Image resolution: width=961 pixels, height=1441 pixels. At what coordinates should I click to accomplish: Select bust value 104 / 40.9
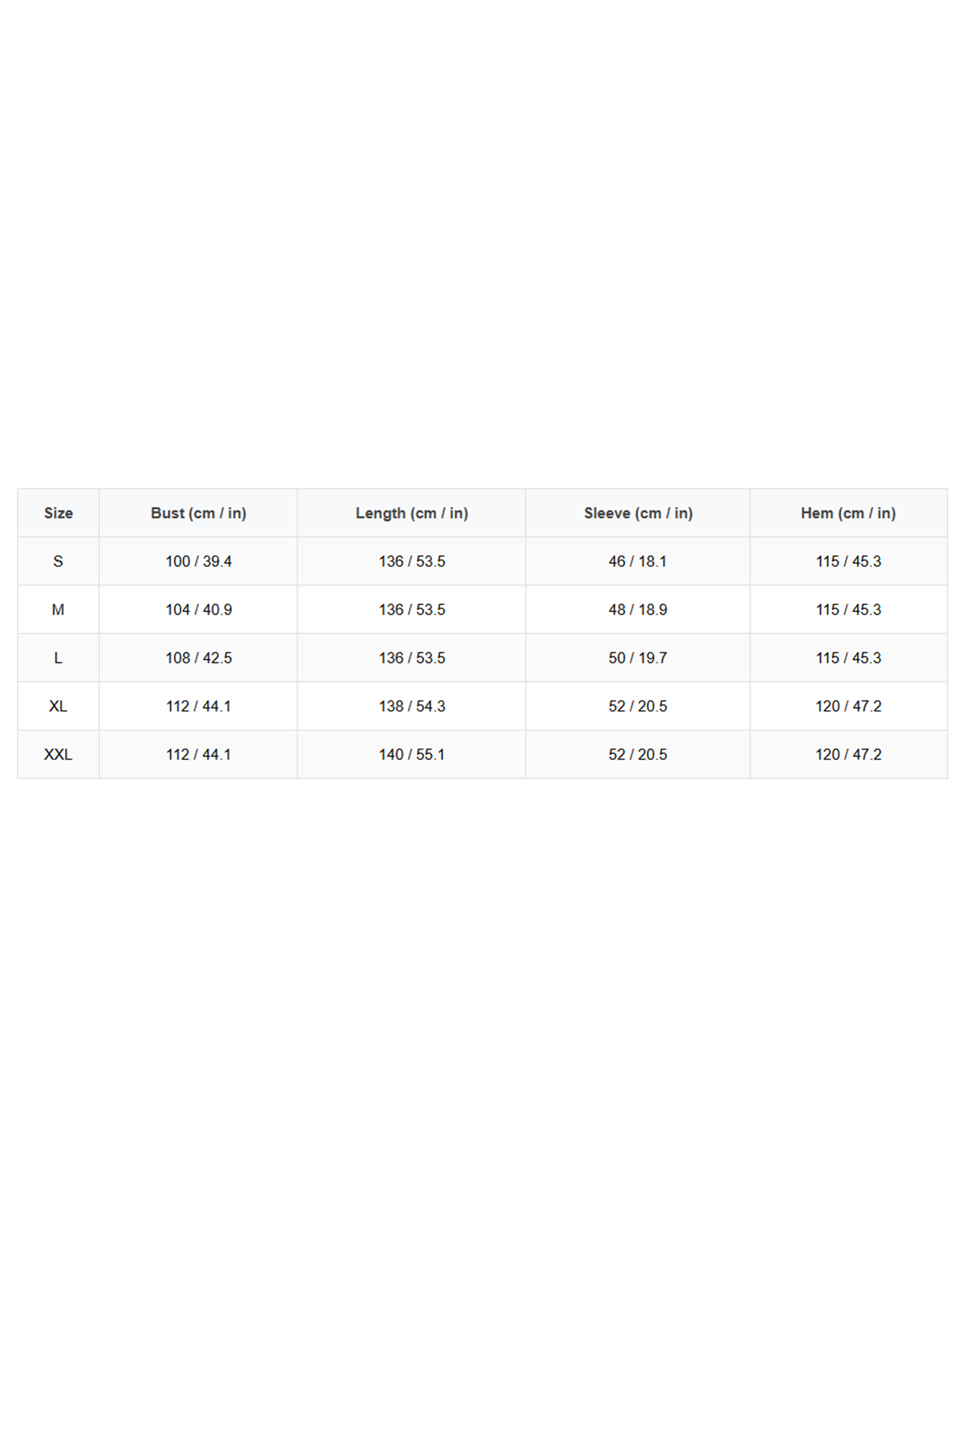tap(199, 610)
